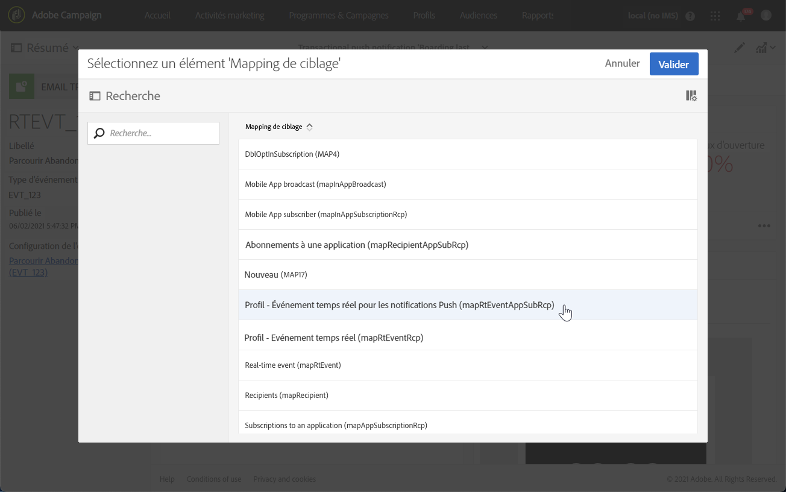Open the Accueil menu
Viewport: 786px width, 492px height.
point(157,16)
